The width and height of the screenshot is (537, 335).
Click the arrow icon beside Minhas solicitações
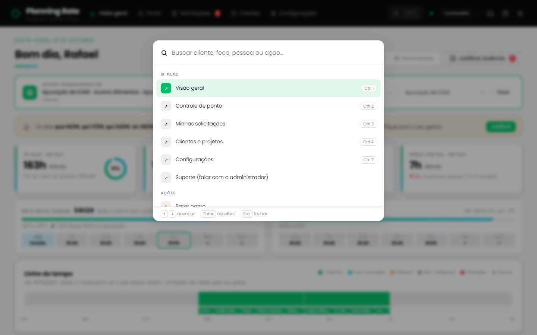[x=166, y=124]
